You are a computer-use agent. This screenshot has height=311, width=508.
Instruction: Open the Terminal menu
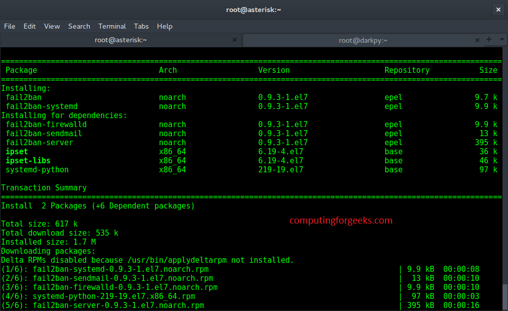tap(112, 26)
